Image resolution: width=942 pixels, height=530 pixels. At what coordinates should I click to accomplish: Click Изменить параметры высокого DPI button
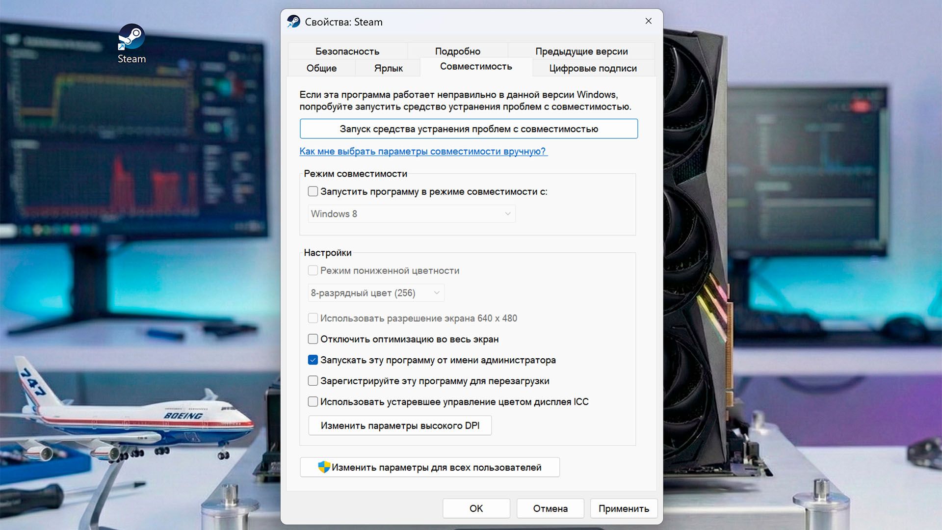pos(400,425)
